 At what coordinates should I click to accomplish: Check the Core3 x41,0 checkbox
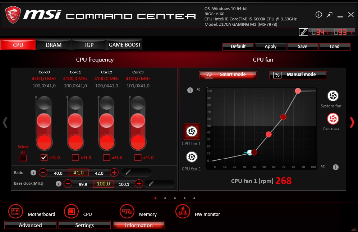click(x=138, y=158)
